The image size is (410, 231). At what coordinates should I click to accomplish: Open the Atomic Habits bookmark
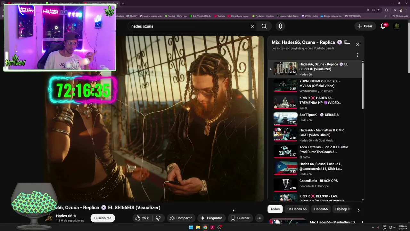288,16
